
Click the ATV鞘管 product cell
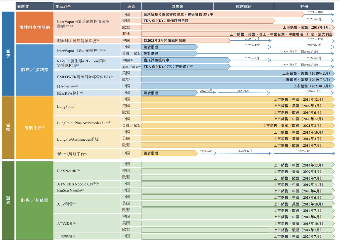pyautogui.click(x=87, y=204)
